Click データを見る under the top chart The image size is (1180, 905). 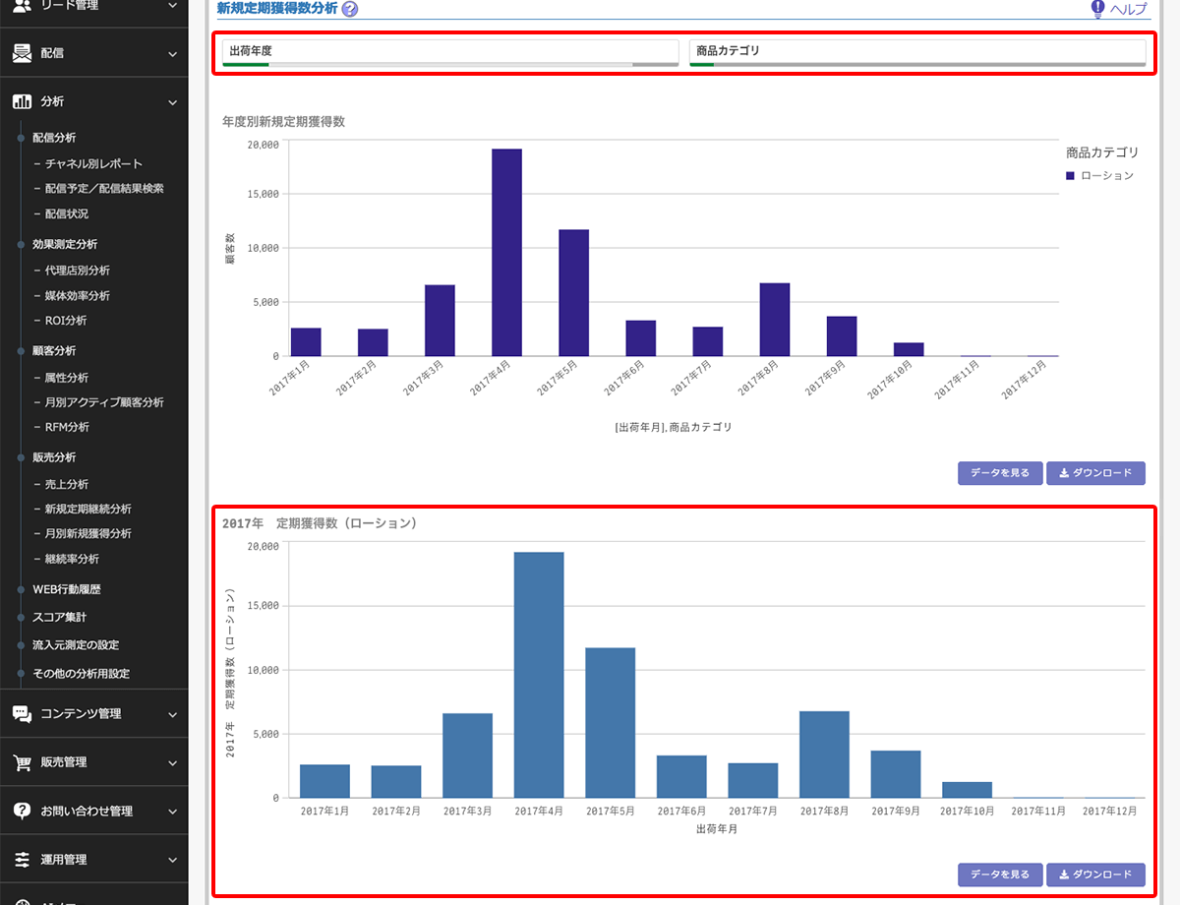point(999,473)
